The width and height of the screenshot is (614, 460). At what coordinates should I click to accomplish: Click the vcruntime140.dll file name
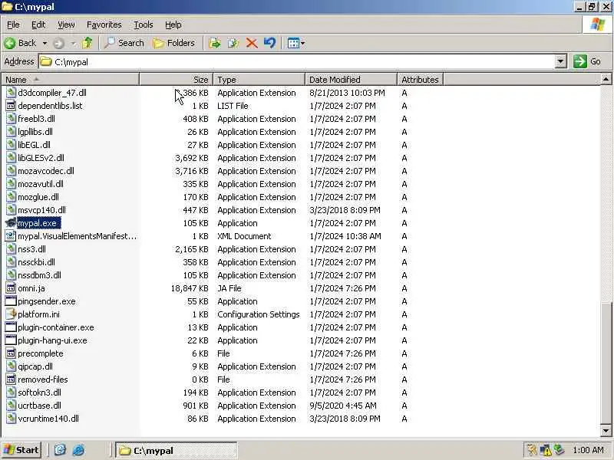click(48, 419)
